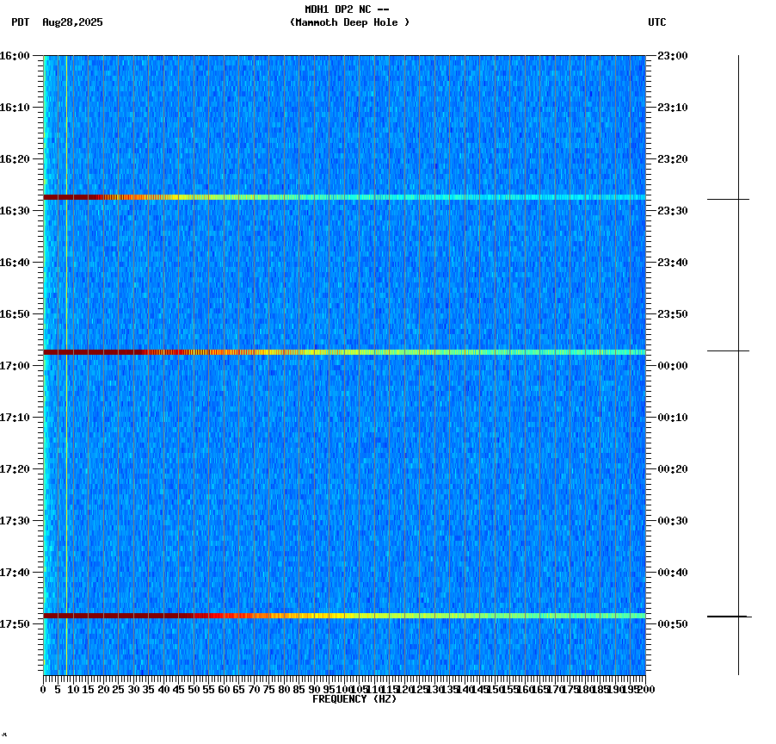Screen dimensions: 776x744
Task: Click the FREQUENCY (HZ) axis title
Action: [x=355, y=698]
